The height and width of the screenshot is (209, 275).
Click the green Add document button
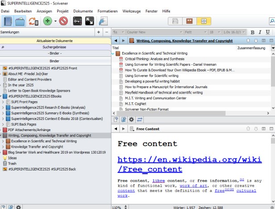pos(48,21)
